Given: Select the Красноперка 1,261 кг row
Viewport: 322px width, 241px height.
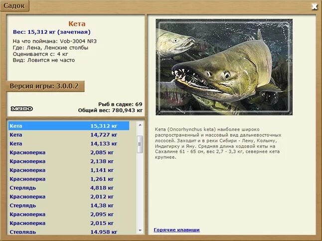Looking at the screenshot, I should (69, 179).
